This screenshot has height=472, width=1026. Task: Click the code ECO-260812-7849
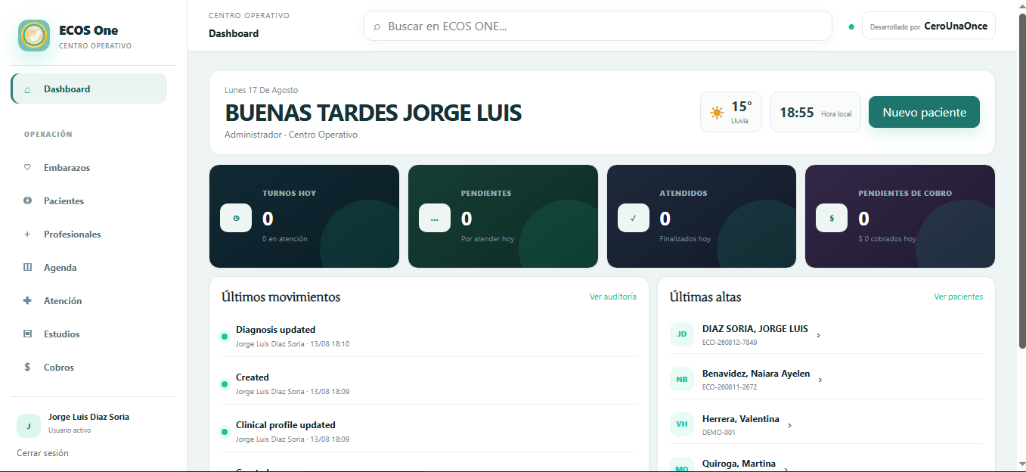pos(730,343)
